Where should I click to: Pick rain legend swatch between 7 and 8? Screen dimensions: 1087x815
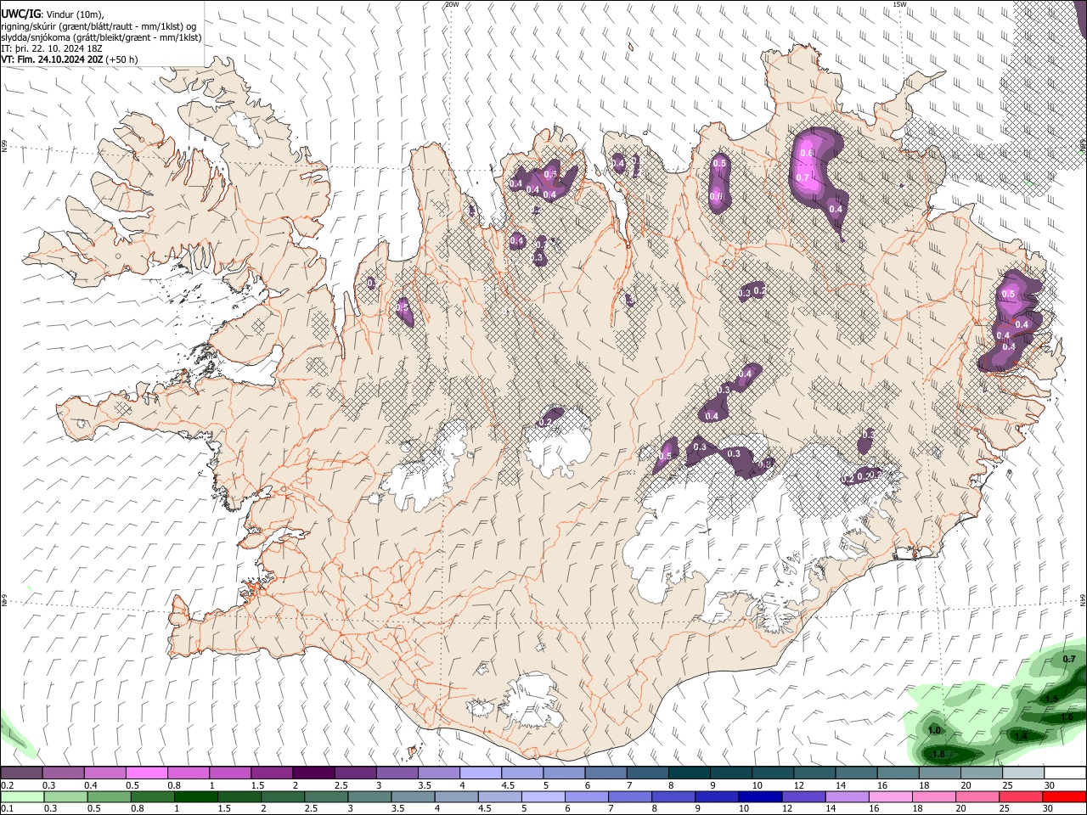630,796
